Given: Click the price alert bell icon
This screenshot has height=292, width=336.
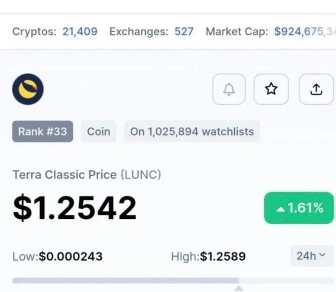Looking at the screenshot, I should [229, 89].
